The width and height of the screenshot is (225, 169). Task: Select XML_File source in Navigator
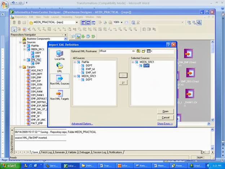click(36, 60)
